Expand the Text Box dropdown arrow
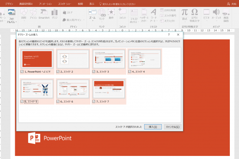This screenshot has width=239, height=159. (138, 22)
